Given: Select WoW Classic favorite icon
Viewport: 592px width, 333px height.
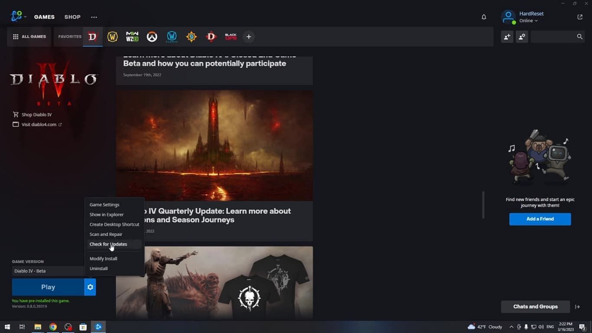Looking at the screenshot, I should point(172,37).
